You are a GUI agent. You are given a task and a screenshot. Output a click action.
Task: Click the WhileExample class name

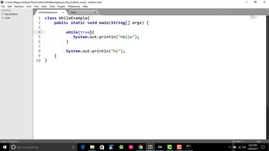[73, 18]
